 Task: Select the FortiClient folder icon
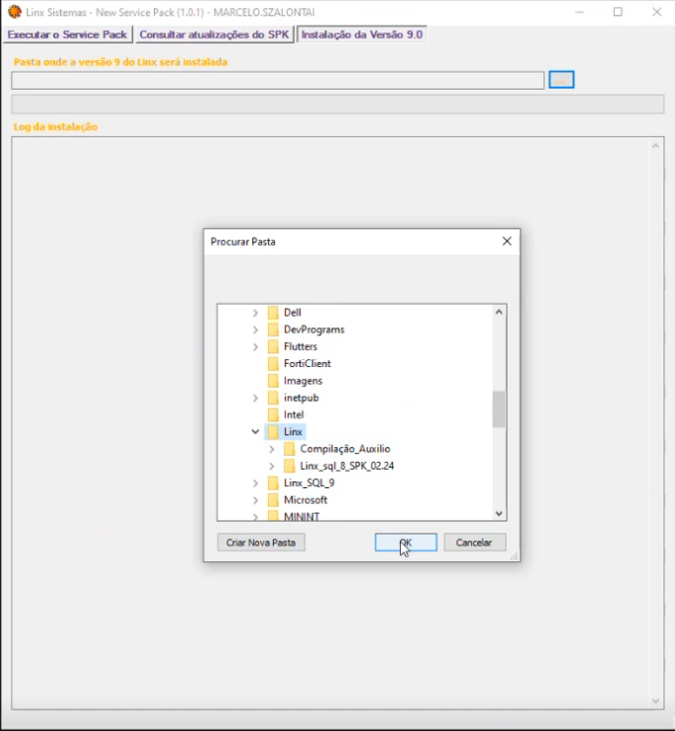pyautogui.click(x=273, y=364)
